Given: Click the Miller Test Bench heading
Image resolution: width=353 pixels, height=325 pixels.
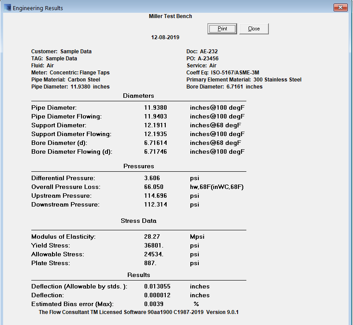Looking at the screenshot, I should pyautogui.click(x=171, y=16).
